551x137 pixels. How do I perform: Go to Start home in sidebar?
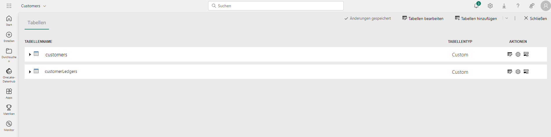(9, 21)
